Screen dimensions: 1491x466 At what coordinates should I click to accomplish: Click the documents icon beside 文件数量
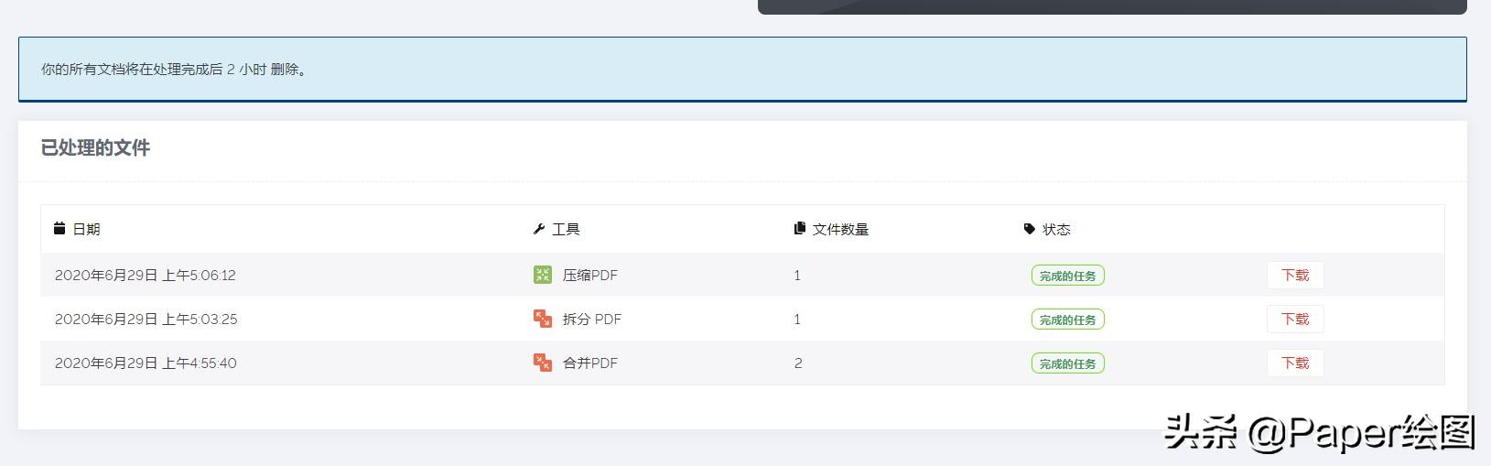pyautogui.click(x=800, y=228)
